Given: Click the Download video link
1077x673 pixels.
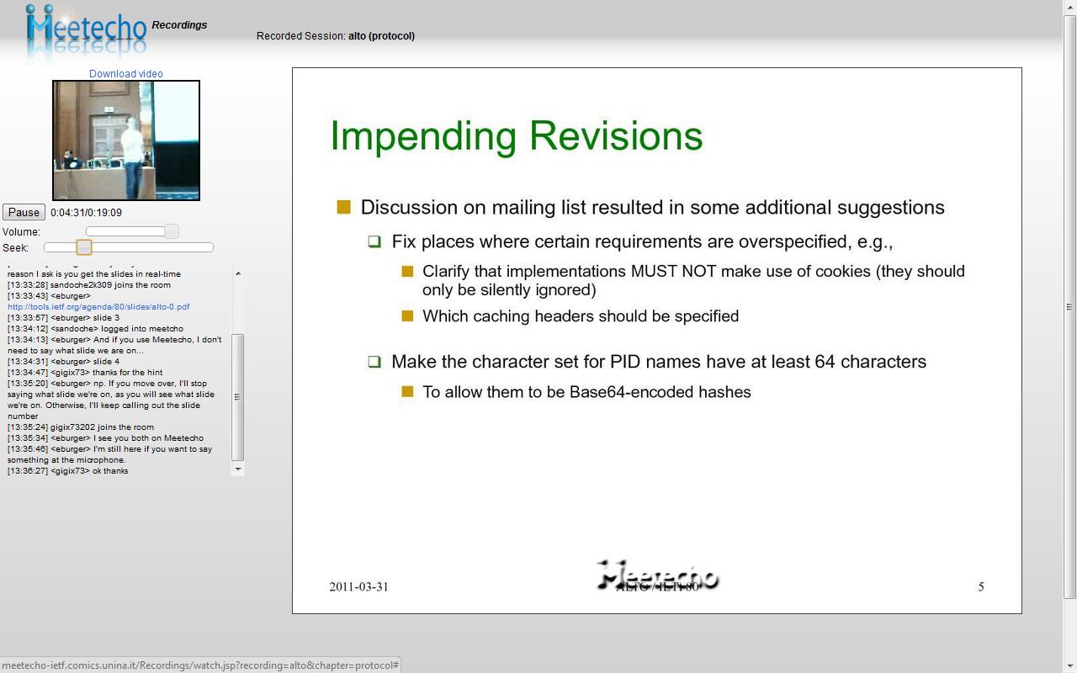Looking at the screenshot, I should (x=126, y=74).
